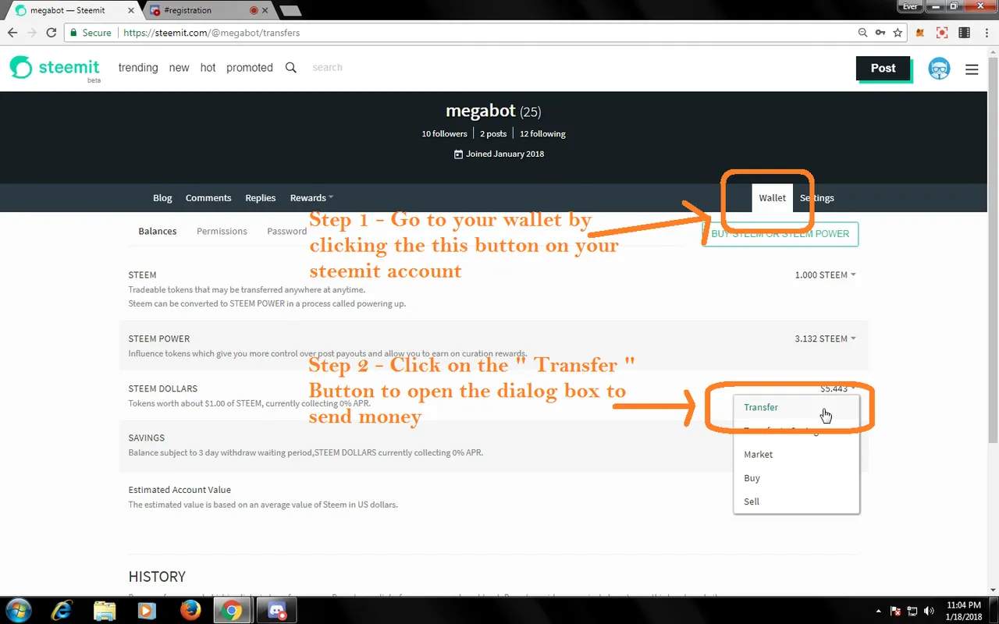Click the Chrome taskbar icon

pyautogui.click(x=232, y=610)
